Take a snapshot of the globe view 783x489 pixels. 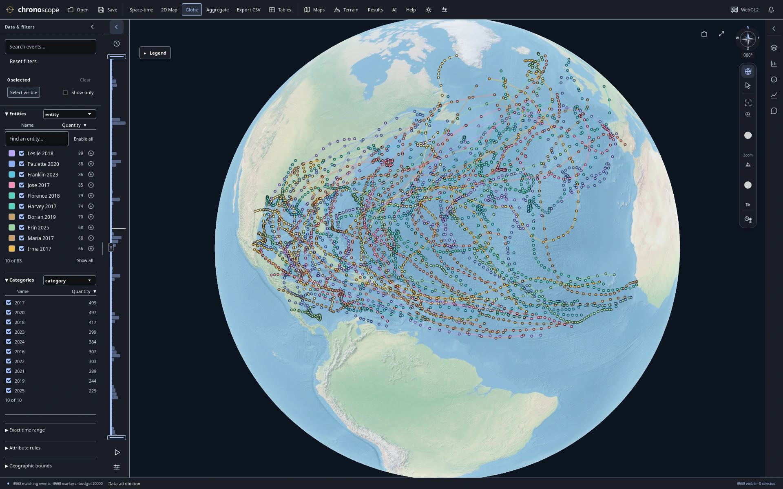pyautogui.click(x=704, y=34)
